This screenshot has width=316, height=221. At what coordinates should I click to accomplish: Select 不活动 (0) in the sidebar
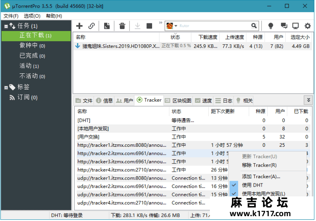tap(32, 76)
